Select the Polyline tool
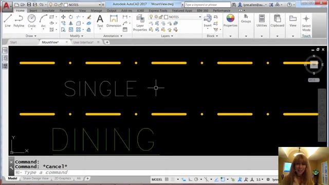This screenshot has height=185, width=329. (x=19, y=21)
